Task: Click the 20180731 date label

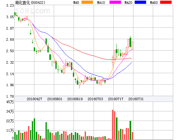Action: click(x=136, y=99)
